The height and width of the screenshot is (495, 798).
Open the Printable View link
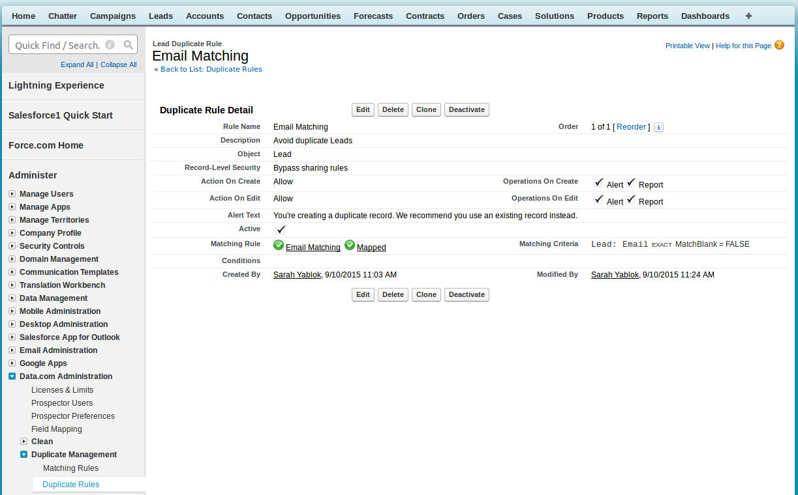coord(688,46)
